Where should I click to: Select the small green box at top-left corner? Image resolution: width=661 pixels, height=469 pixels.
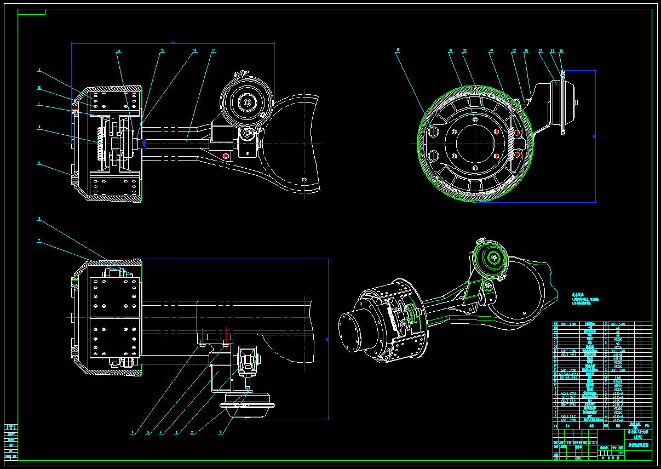[32, 12]
